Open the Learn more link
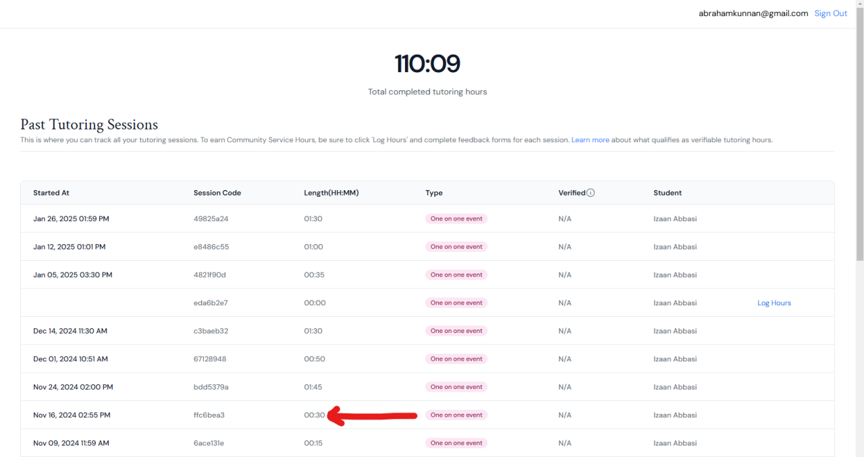Image resolution: width=864 pixels, height=457 pixels. pos(590,140)
